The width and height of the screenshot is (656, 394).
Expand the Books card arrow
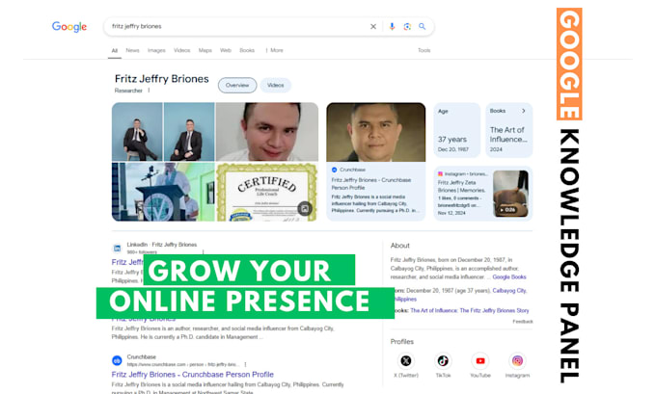pyautogui.click(x=524, y=111)
